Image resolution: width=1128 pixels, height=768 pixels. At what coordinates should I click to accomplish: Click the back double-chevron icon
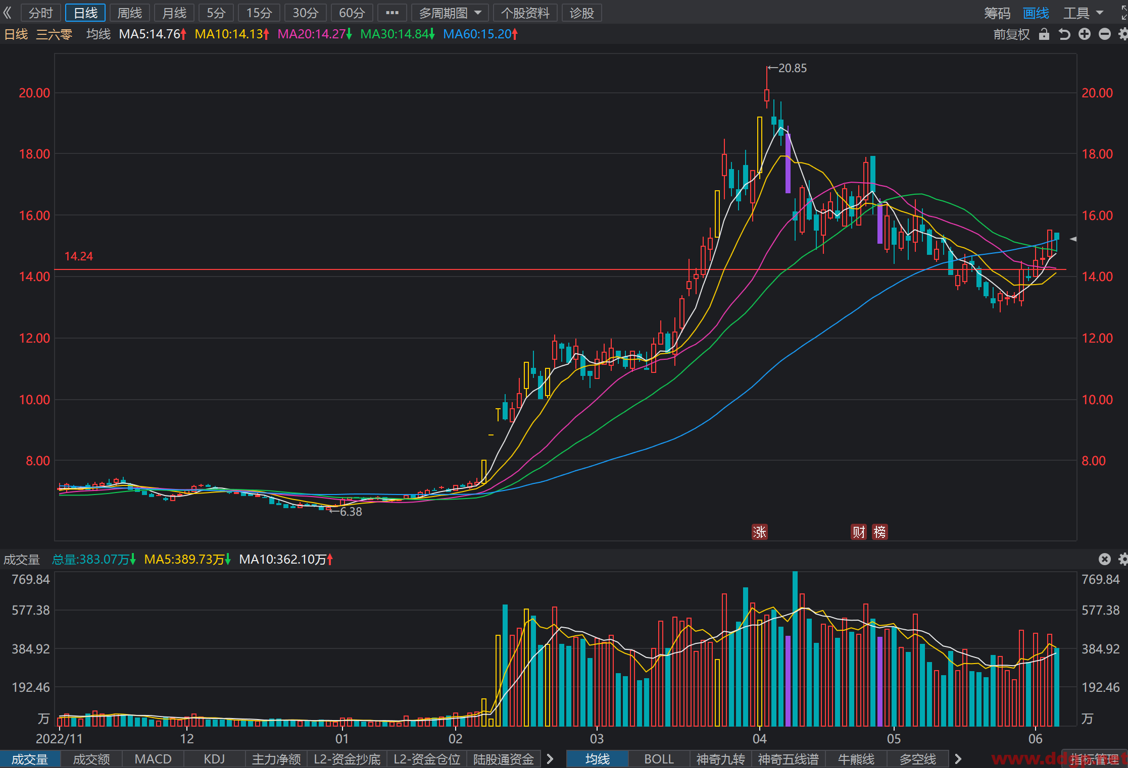(7, 13)
